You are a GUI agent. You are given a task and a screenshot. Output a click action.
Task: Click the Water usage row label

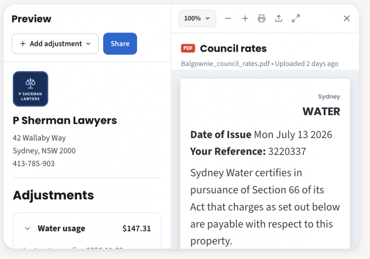(61, 228)
